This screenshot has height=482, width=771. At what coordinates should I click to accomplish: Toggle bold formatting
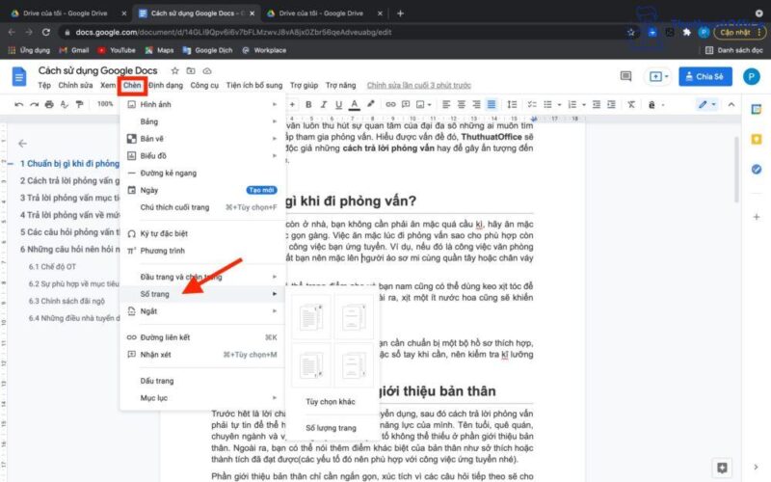click(x=308, y=104)
